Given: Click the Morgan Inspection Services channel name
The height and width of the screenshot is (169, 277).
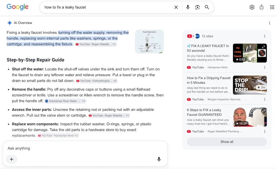Looking at the screenshot, I should pyautogui.click(x=224, y=99).
